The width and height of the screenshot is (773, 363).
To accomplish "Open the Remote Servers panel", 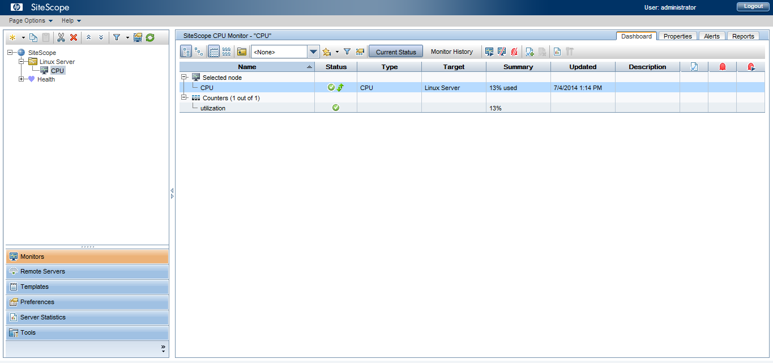I will pyautogui.click(x=87, y=271).
